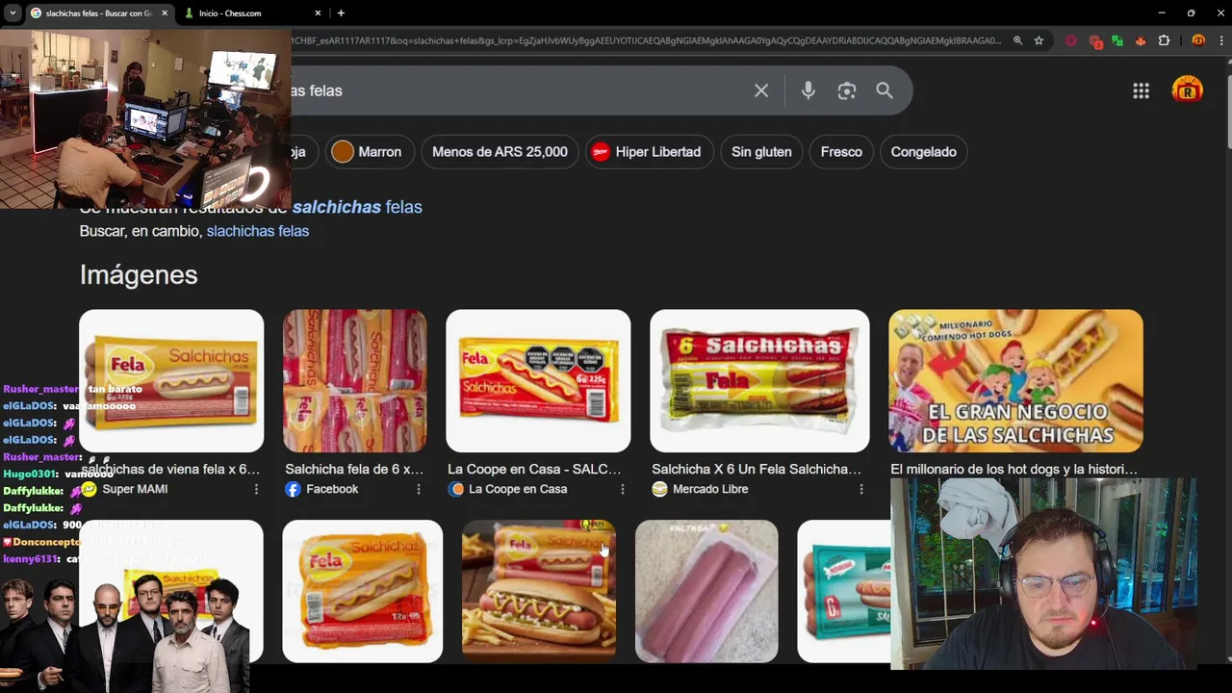The height and width of the screenshot is (693, 1232).
Task: Open the 6 Salchichas Mercado Libre thumbnail
Action: coord(759,380)
